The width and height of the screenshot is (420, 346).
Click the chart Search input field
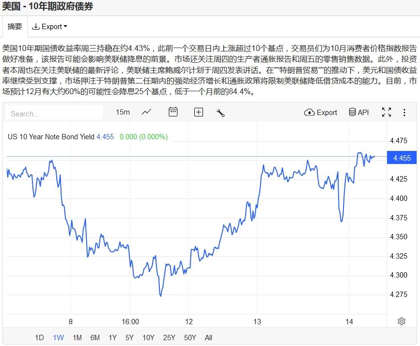(x=54, y=114)
